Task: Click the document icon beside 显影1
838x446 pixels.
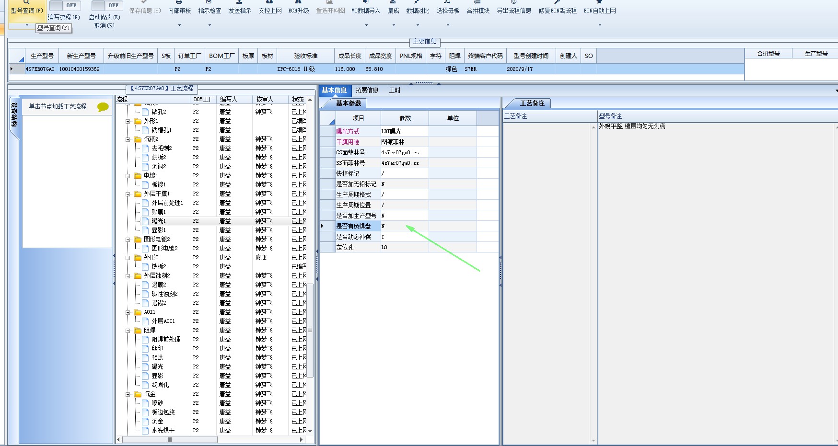Action: tap(145, 230)
